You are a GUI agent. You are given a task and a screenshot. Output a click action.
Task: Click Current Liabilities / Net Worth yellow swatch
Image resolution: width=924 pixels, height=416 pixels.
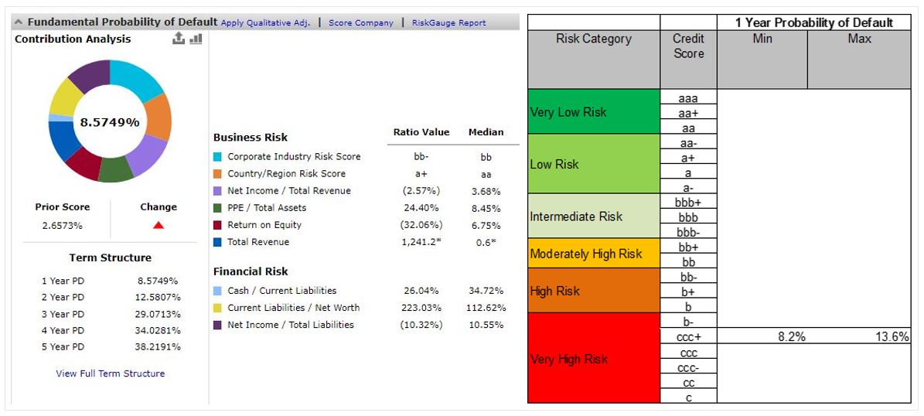(x=218, y=308)
